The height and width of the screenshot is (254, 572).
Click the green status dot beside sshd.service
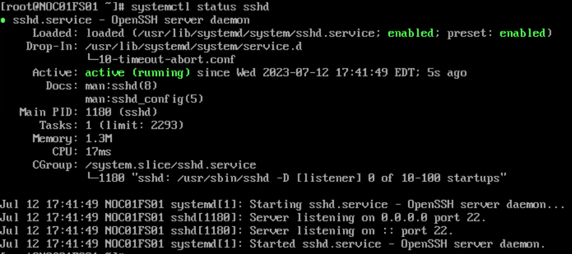tap(4, 20)
